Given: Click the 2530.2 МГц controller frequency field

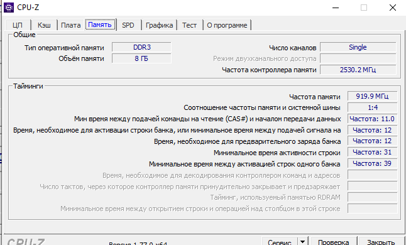Looking at the screenshot, I should tap(358, 70).
